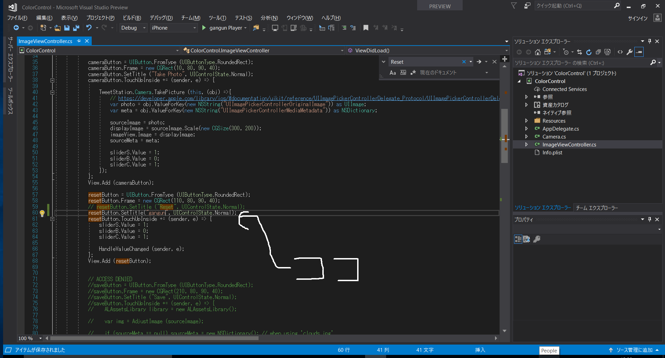Toggle a bookmark using the bookmark toolbar icon
665x358 pixels.
[365, 28]
